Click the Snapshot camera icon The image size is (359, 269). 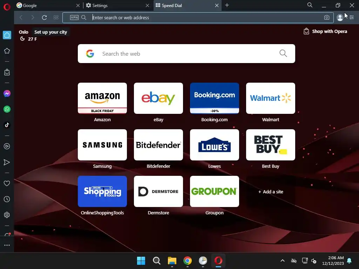(x=327, y=18)
